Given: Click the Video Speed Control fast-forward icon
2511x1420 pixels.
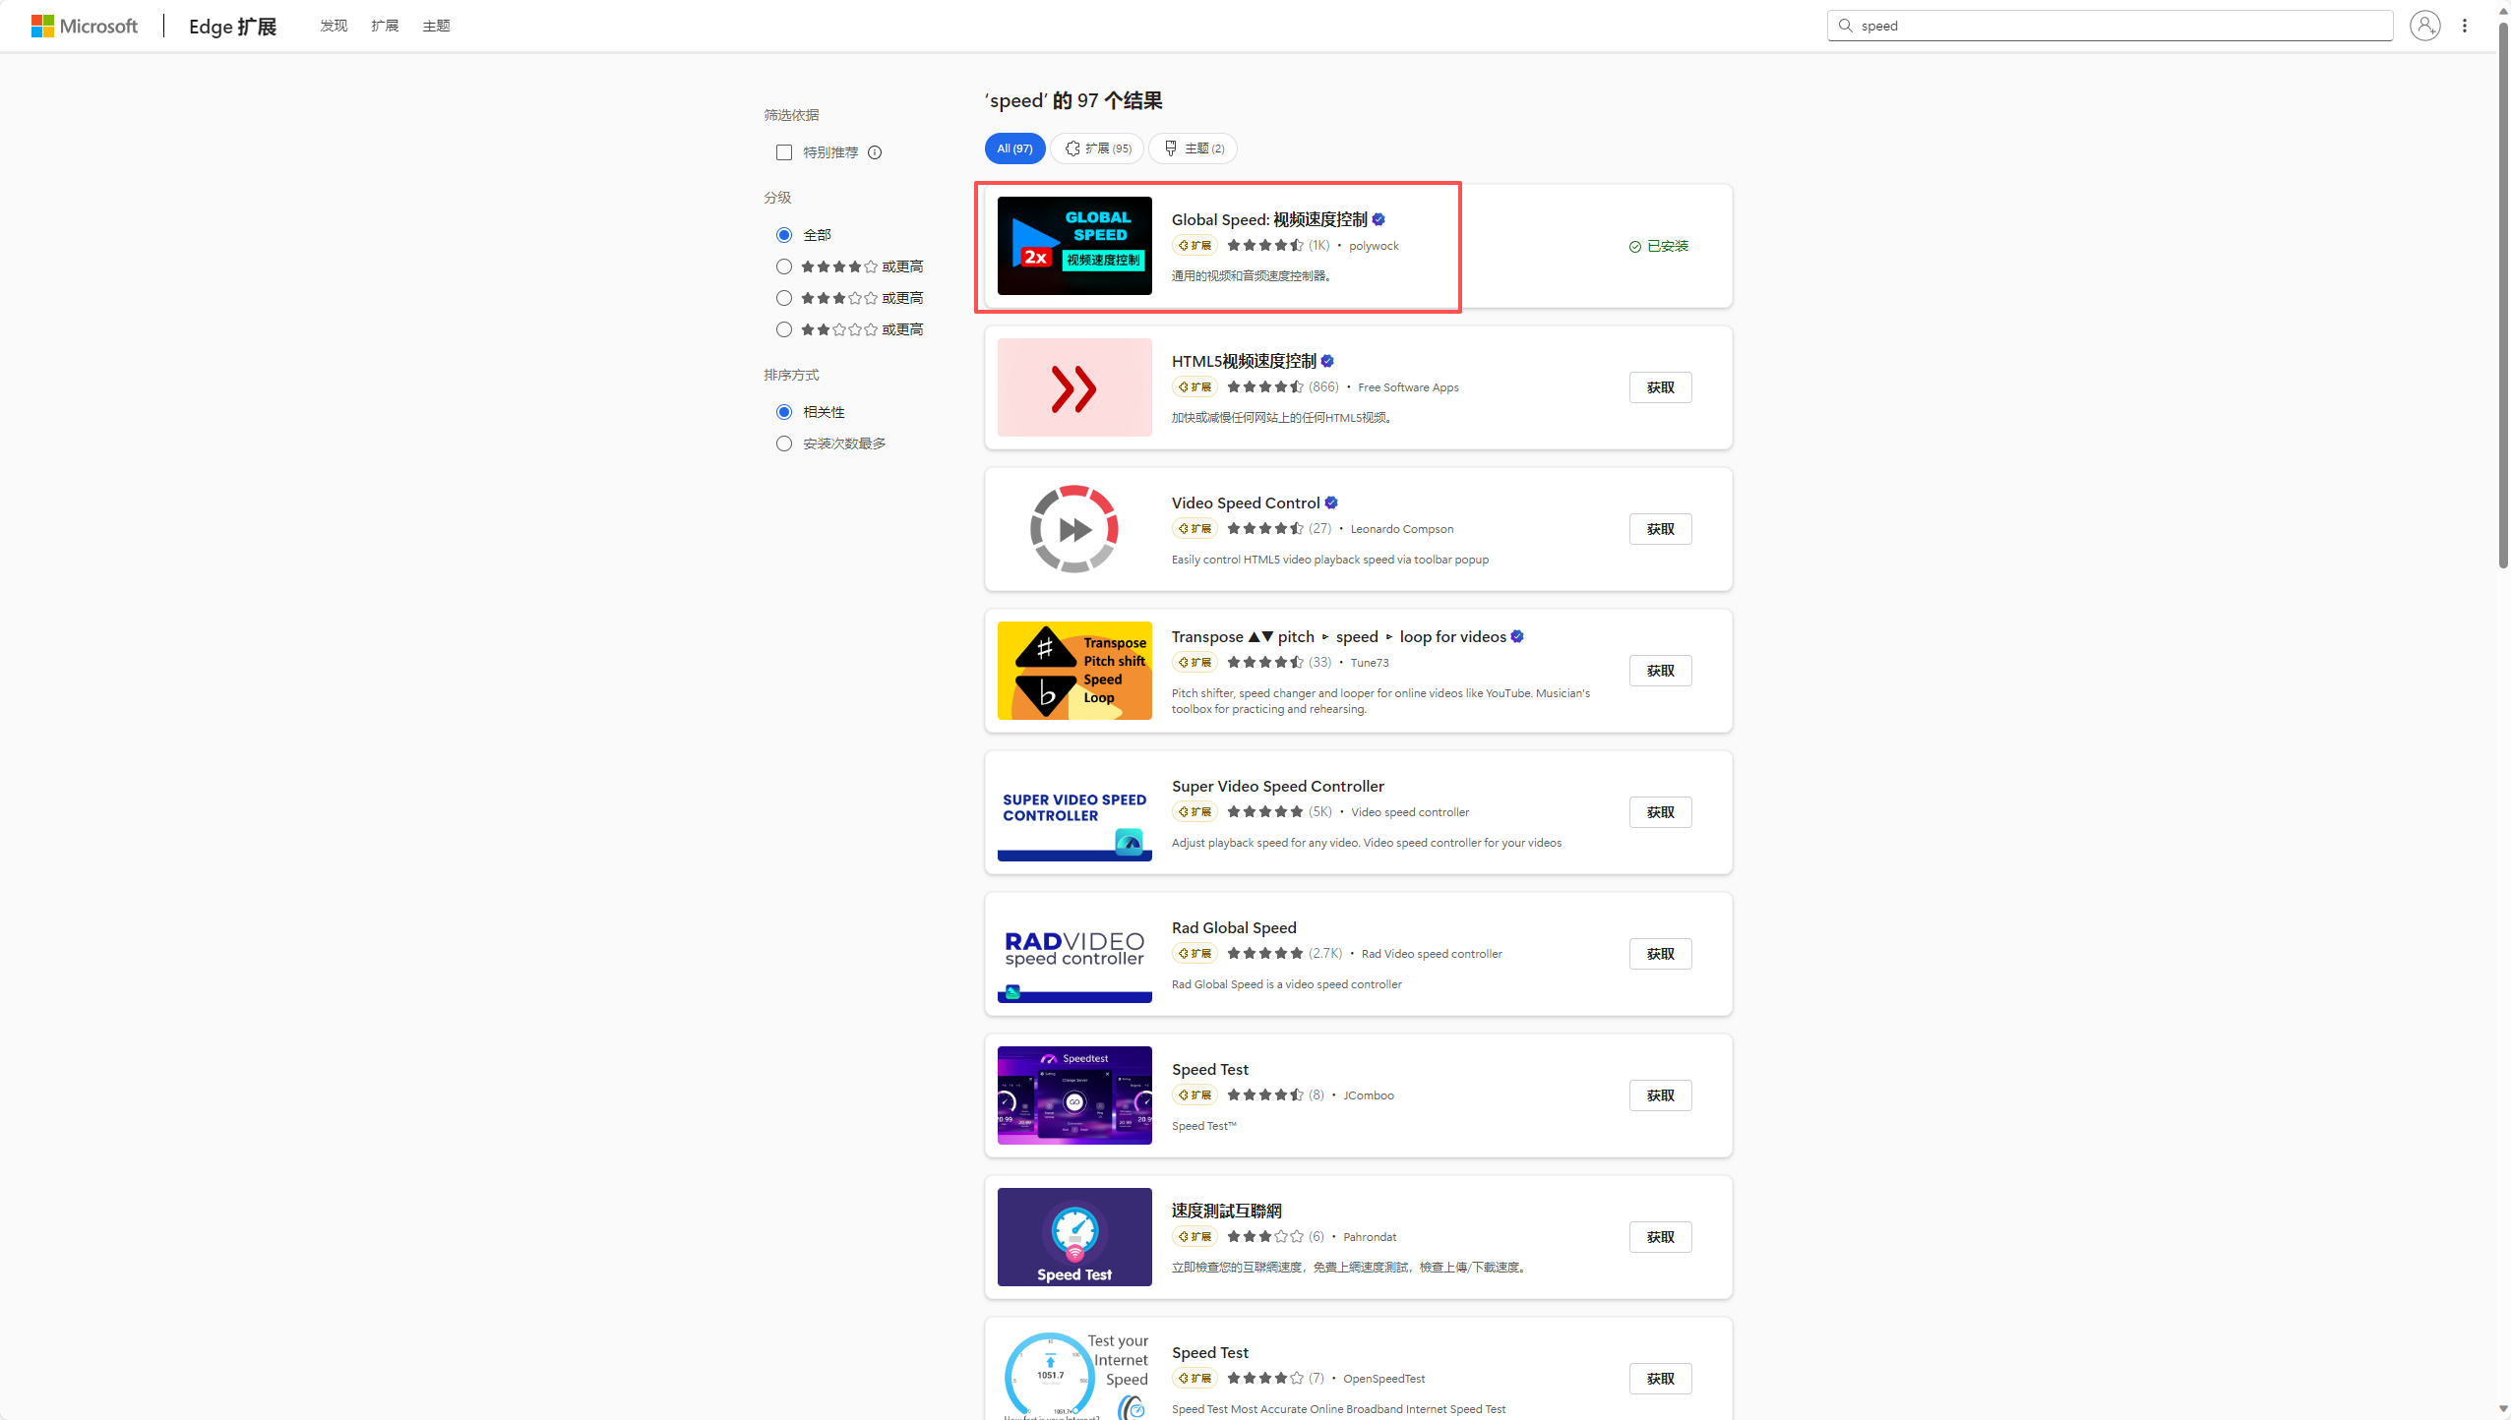Looking at the screenshot, I should click(1074, 529).
